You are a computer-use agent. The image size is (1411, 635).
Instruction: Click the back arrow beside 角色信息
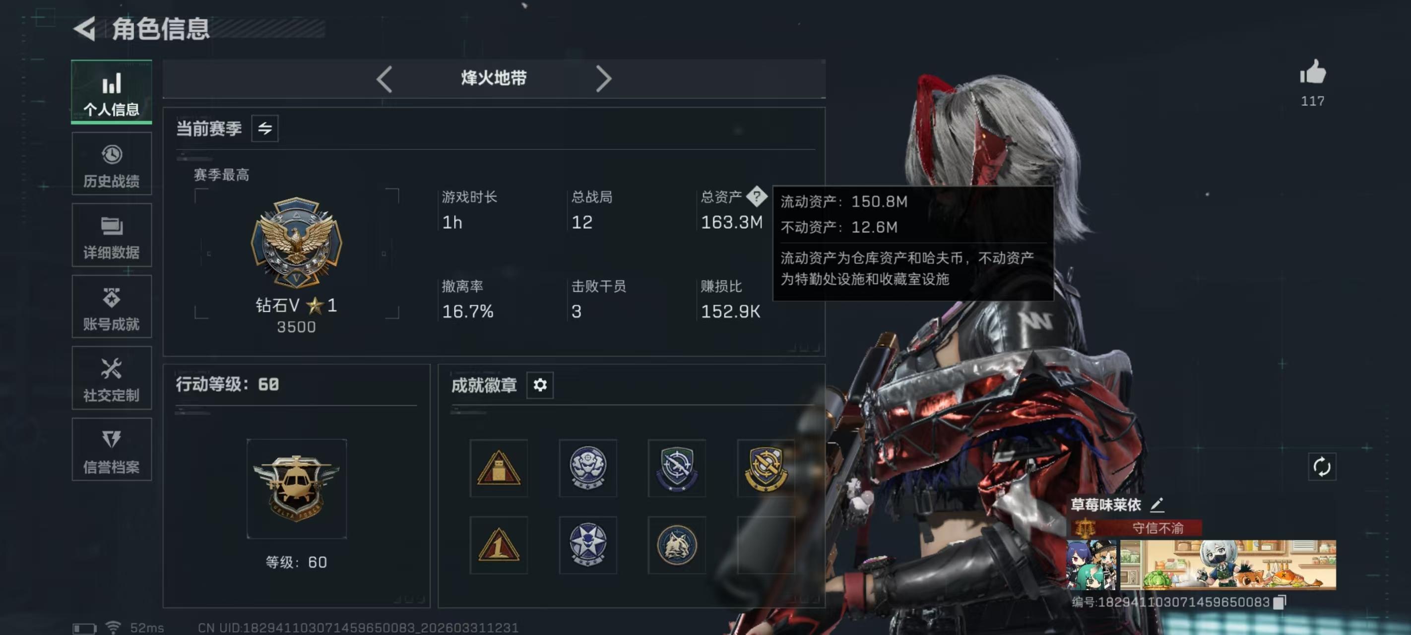click(85, 28)
